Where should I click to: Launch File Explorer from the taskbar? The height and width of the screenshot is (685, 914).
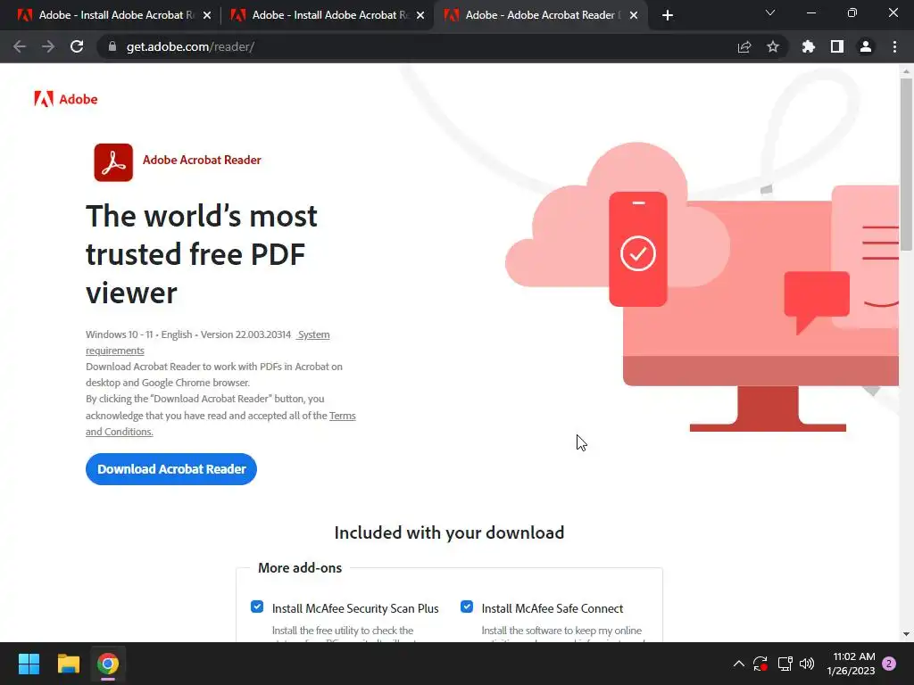point(68,664)
